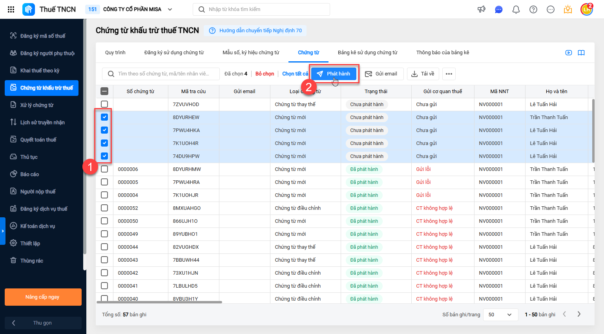
Task: Click the announcements megaphone icon
Action: coord(482,9)
